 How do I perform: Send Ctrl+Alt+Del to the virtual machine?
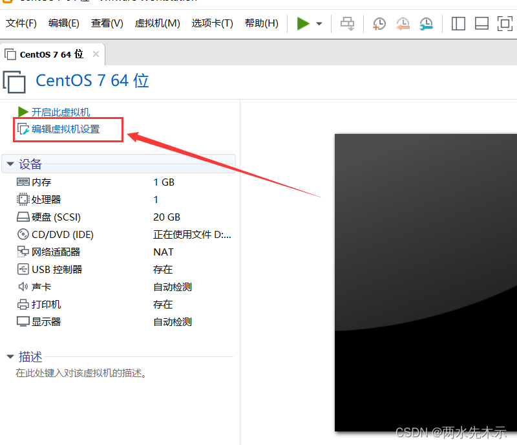click(347, 23)
